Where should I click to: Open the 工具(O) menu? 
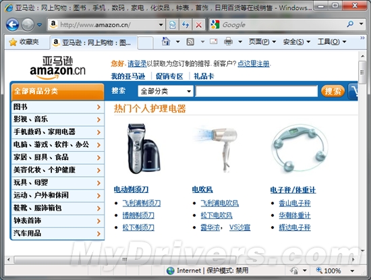click(332, 42)
